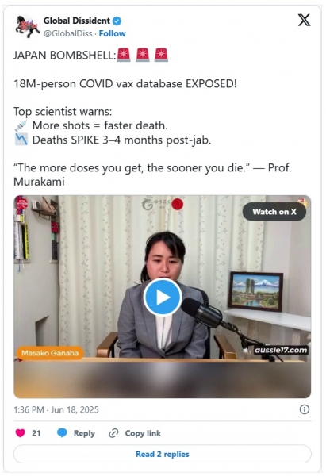Image resolution: width=326 pixels, height=476 pixels.
Task: Open the @GlobalDiss handle
Action: [x=67, y=33]
